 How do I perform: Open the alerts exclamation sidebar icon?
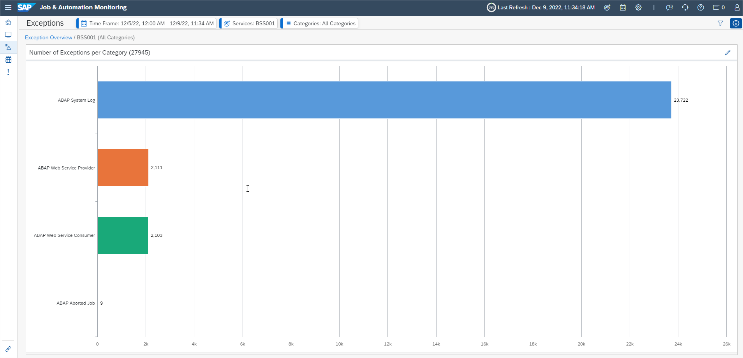click(8, 72)
